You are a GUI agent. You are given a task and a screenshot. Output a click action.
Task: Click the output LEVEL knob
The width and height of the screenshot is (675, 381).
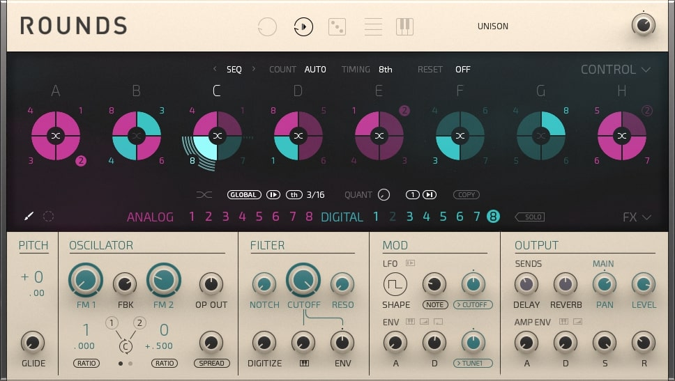pos(644,284)
